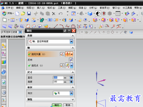
Task: Open the vector constructor dialog icon
Action: coord(62,54)
